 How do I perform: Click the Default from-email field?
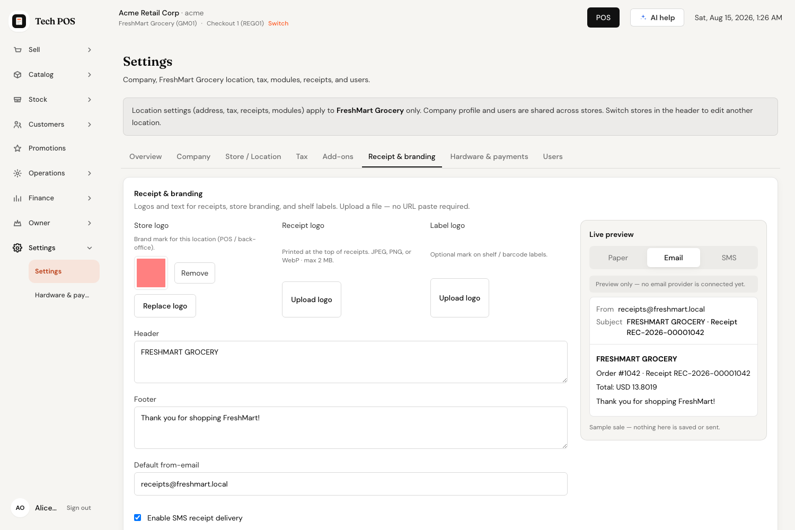point(351,484)
